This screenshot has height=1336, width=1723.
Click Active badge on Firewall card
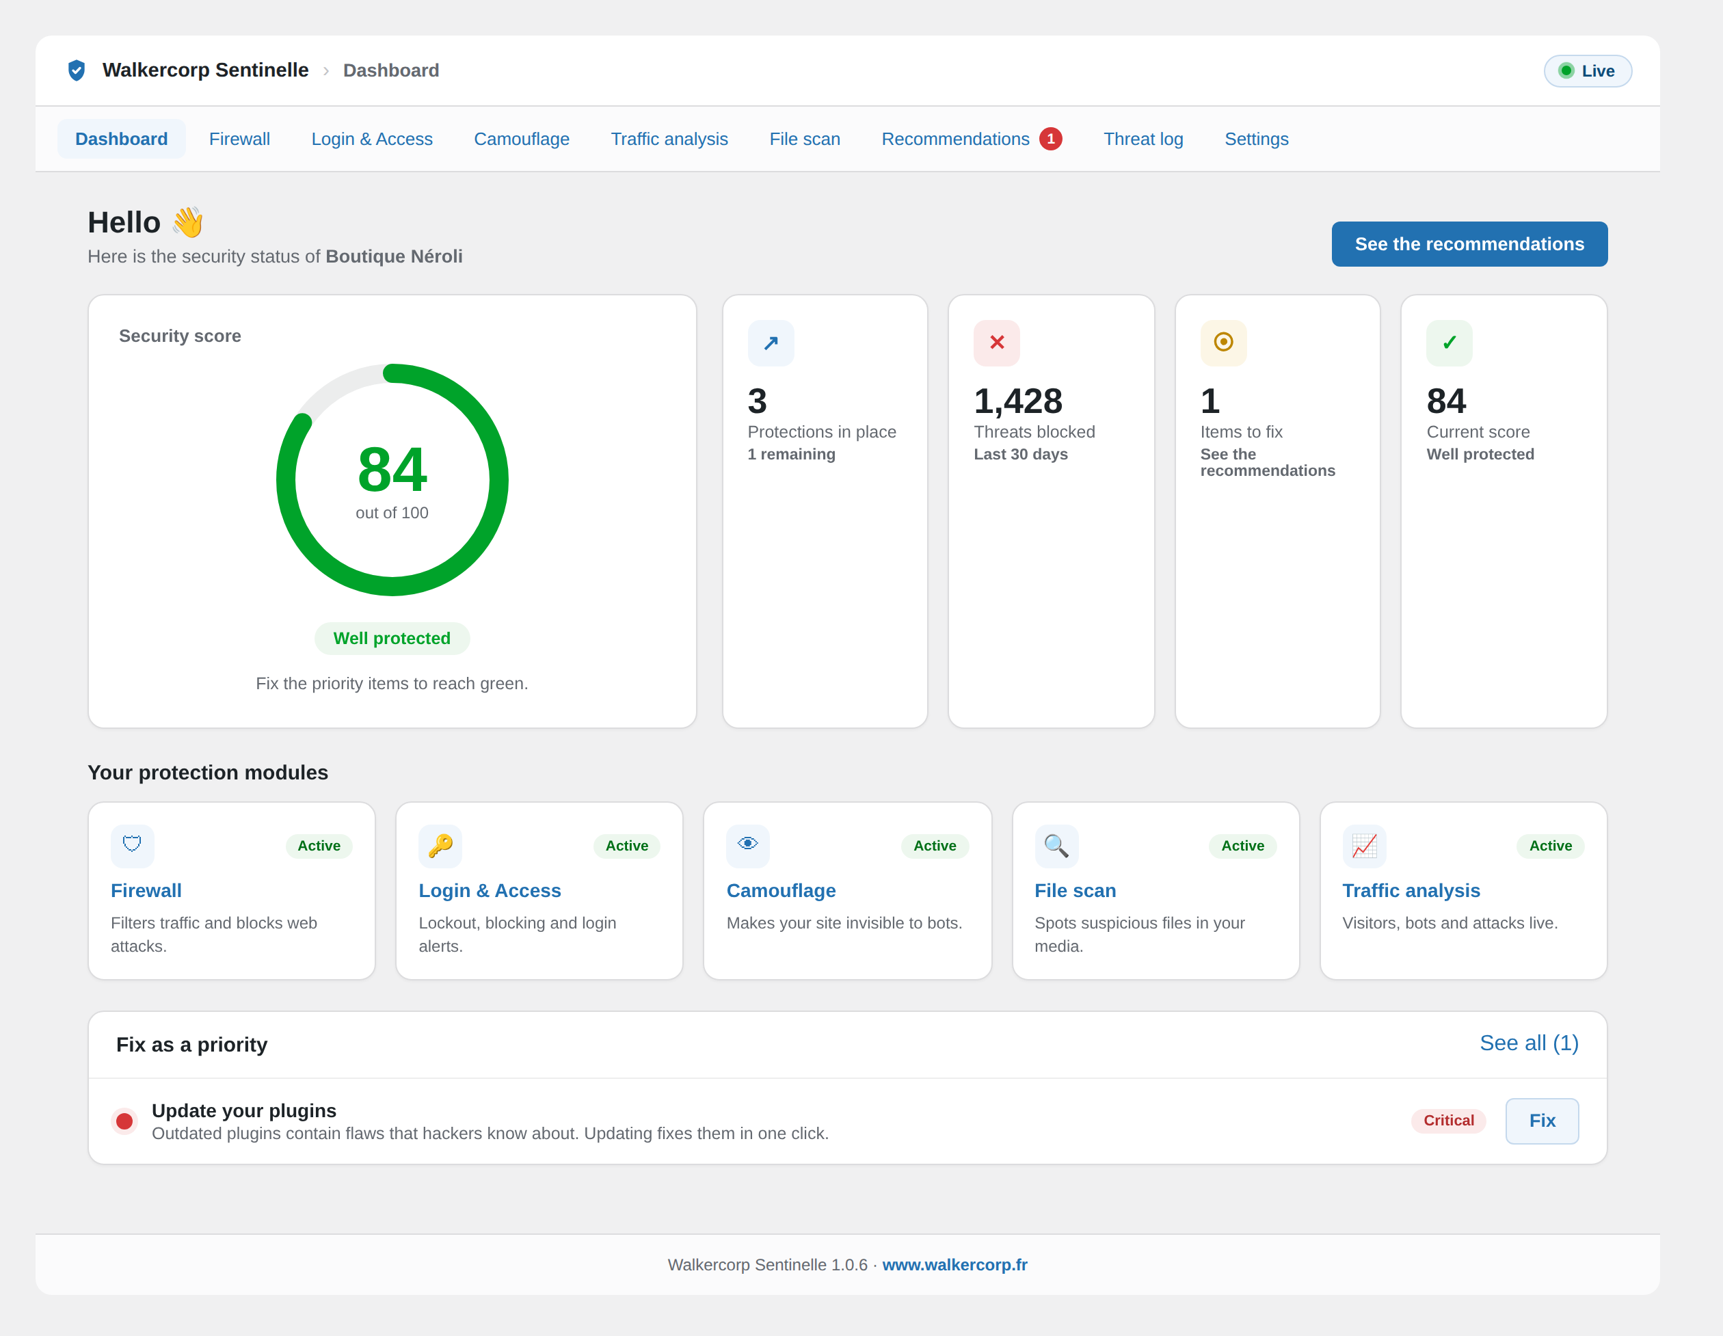pyautogui.click(x=319, y=845)
